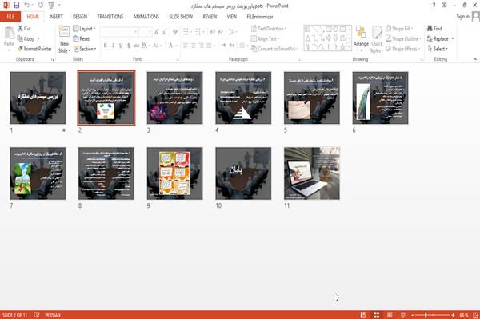Open the REVIEW tab
This screenshot has height=319, width=480.
(210, 17)
